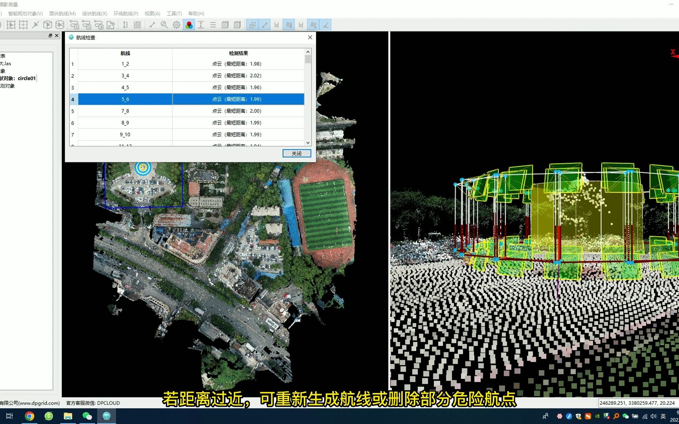Select route 9_10 in the table

(x=125, y=135)
